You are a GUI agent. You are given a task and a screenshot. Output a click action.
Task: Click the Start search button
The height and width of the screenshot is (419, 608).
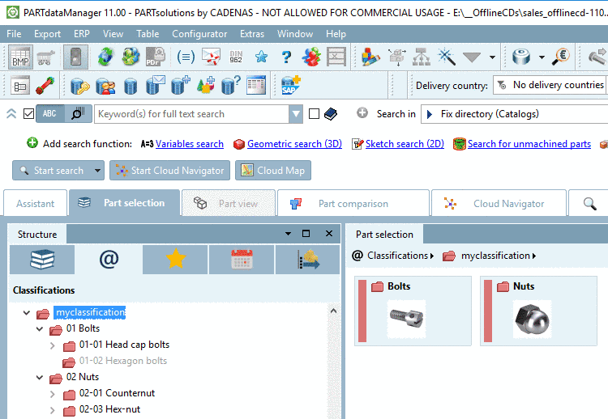[x=53, y=170]
